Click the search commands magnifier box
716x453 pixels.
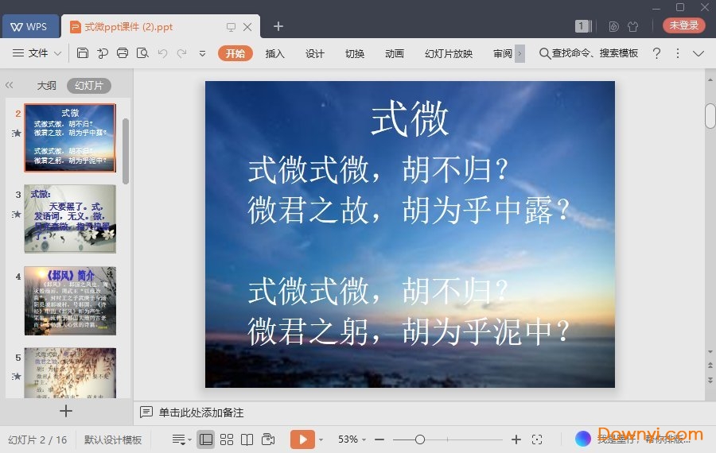point(589,53)
